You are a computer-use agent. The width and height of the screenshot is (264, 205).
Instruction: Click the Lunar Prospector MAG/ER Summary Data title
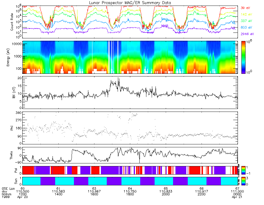(130, 3)
